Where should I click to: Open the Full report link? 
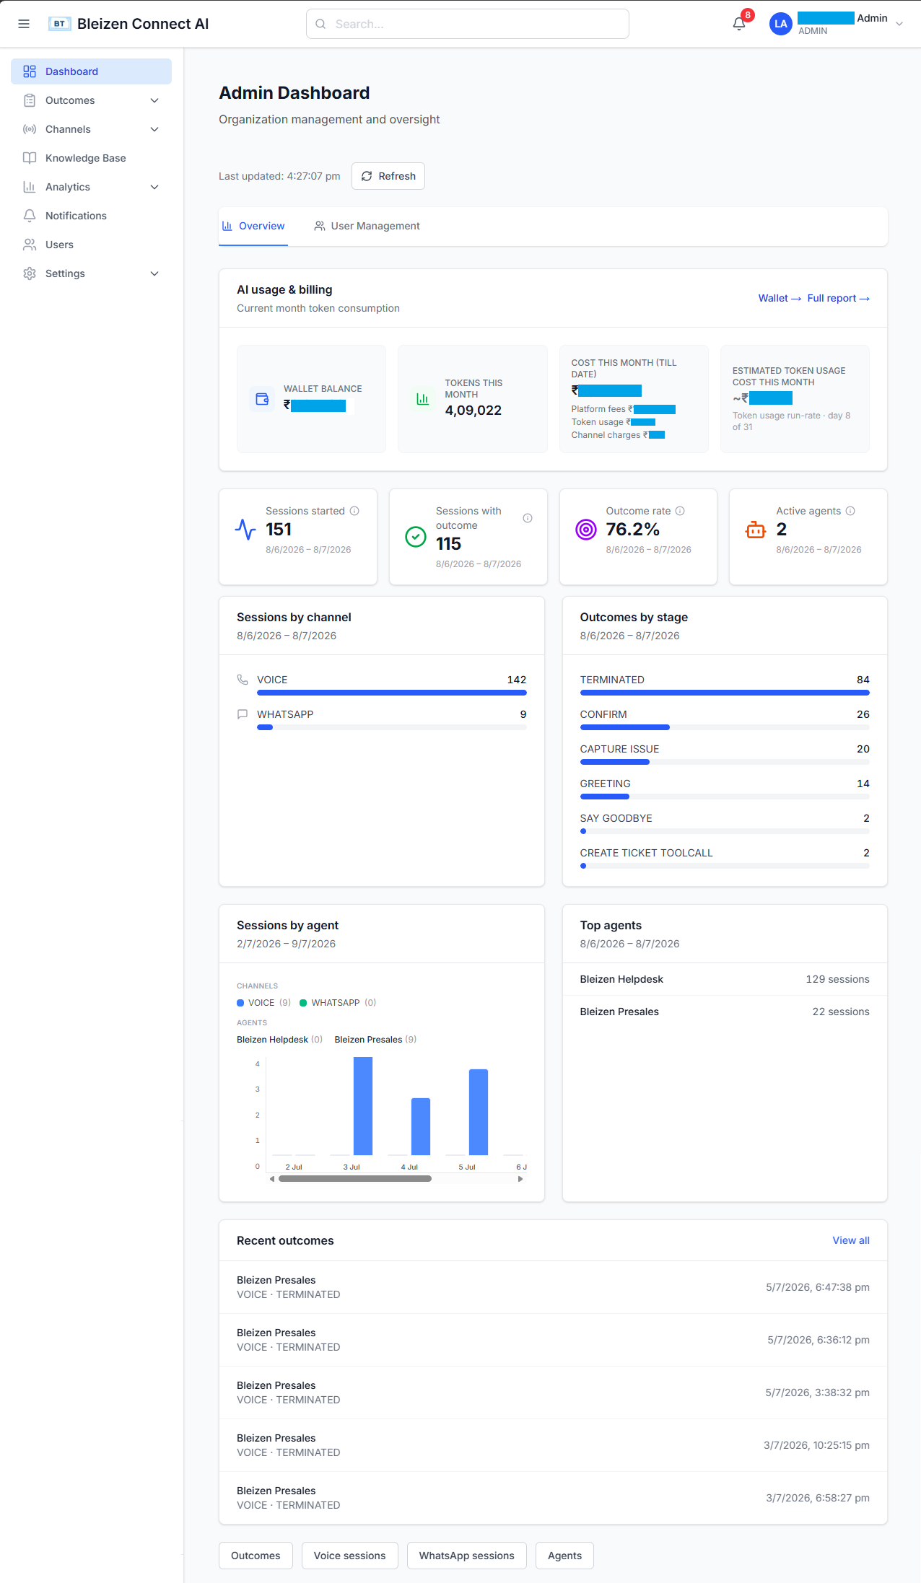(x=838, y=298)
